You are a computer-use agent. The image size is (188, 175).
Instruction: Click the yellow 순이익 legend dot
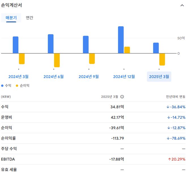pos(17,86)
